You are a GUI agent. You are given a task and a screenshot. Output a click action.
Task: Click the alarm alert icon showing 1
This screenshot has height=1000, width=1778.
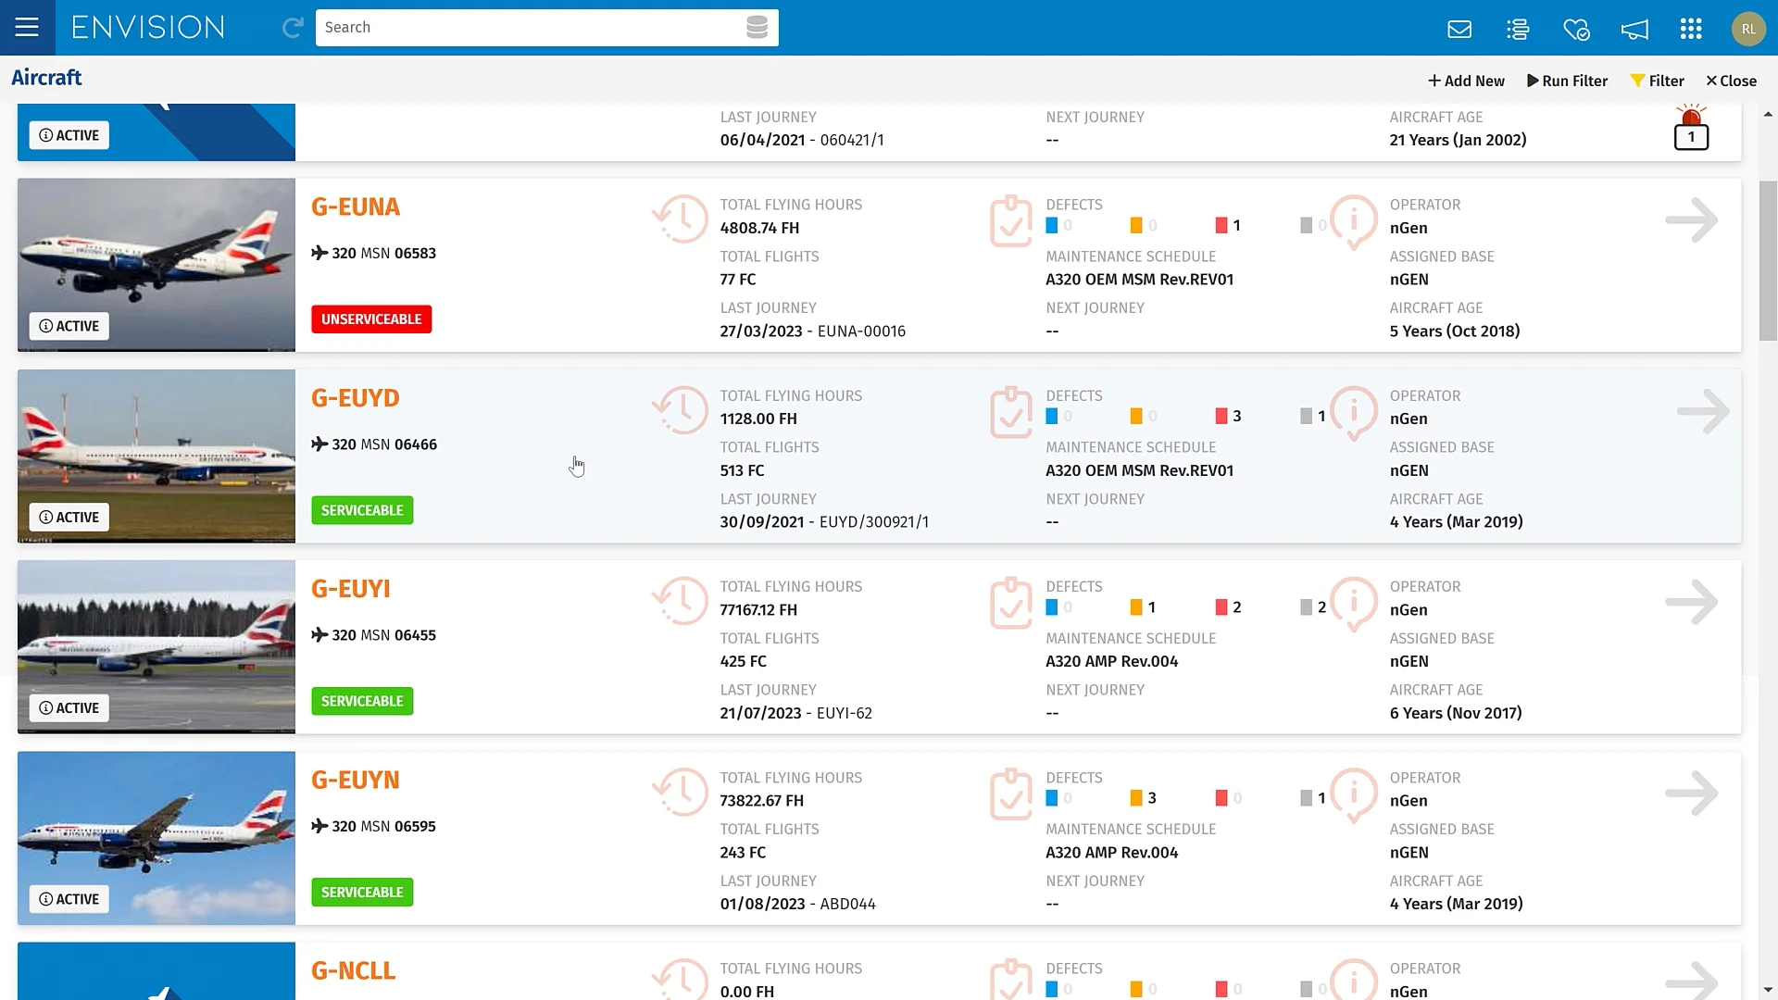[x=1691, y=130]
